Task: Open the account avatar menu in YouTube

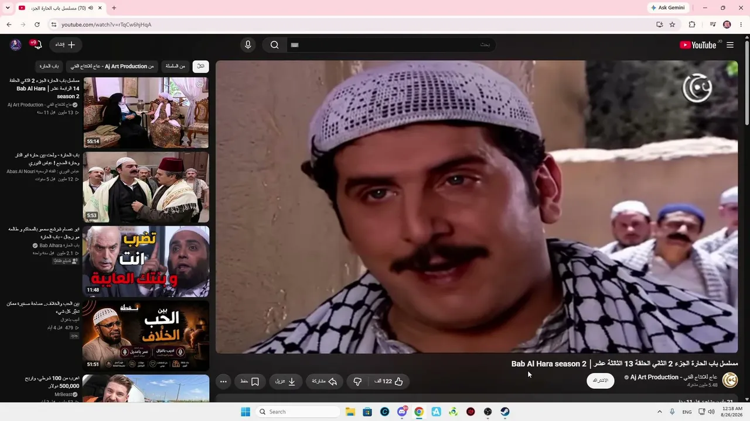Action: pyautogui.click(x=16, y=45)
